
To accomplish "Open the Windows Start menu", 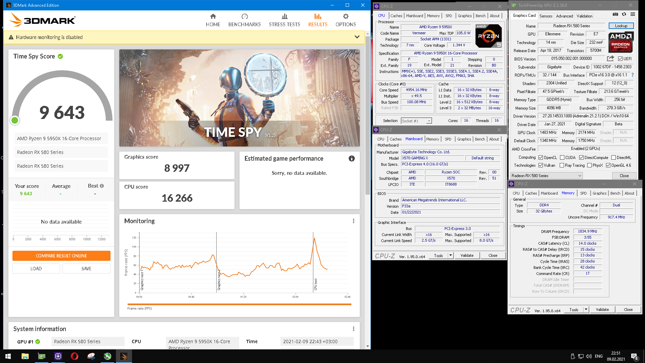I will pos(8,356).
